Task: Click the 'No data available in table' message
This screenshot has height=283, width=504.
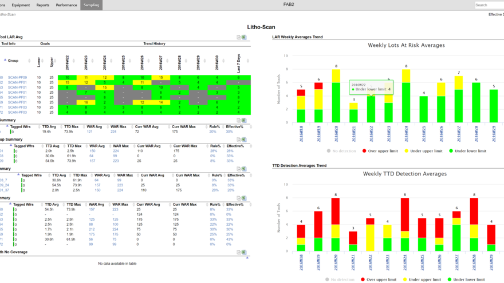Action: (x=117, y=264)
